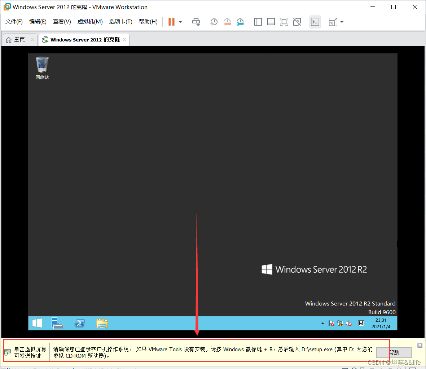
Task: Launch Server Manager from the guest taskbar
Action: [57, 323]
